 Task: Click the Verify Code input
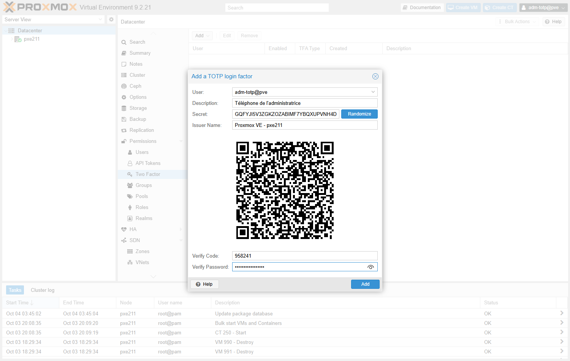pos(305,256)
